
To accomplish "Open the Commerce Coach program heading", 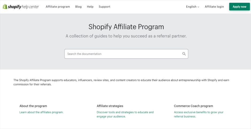I will 194,106.
